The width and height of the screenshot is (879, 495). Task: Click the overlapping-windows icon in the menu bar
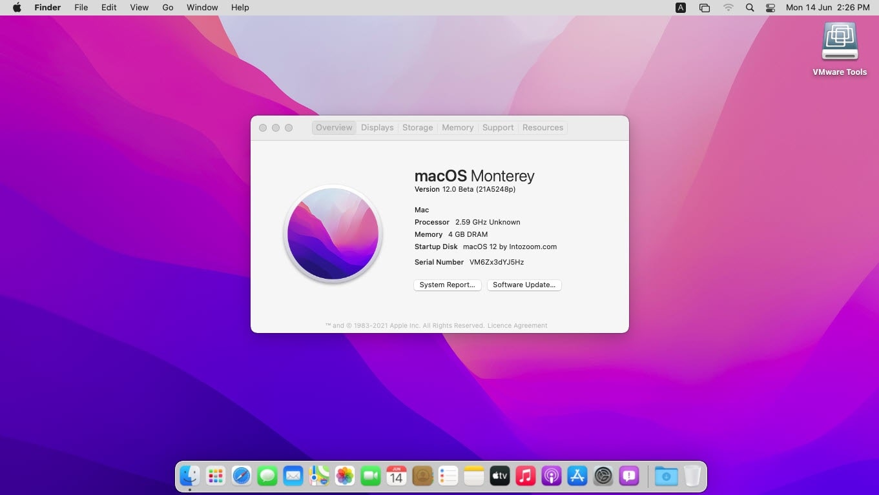(705, 8)
